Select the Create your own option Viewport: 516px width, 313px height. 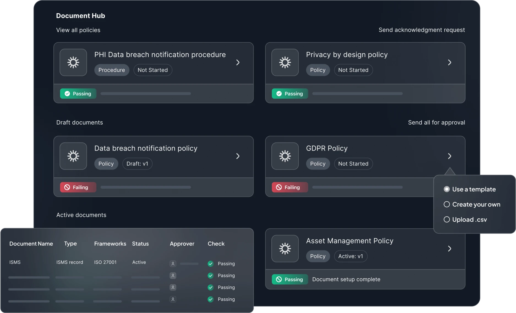tap(447, 204)
